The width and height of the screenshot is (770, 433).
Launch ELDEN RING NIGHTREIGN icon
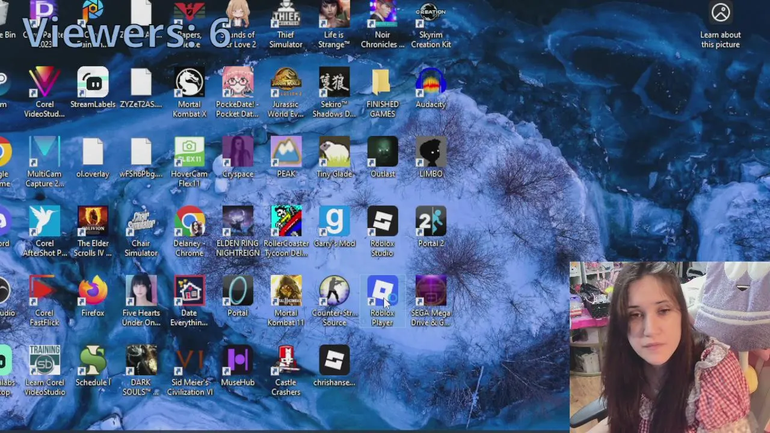(238, 232)
